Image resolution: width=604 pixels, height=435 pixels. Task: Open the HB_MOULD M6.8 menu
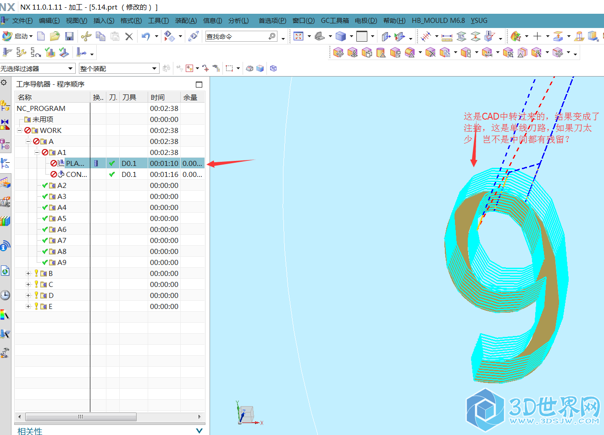[438, 21]
